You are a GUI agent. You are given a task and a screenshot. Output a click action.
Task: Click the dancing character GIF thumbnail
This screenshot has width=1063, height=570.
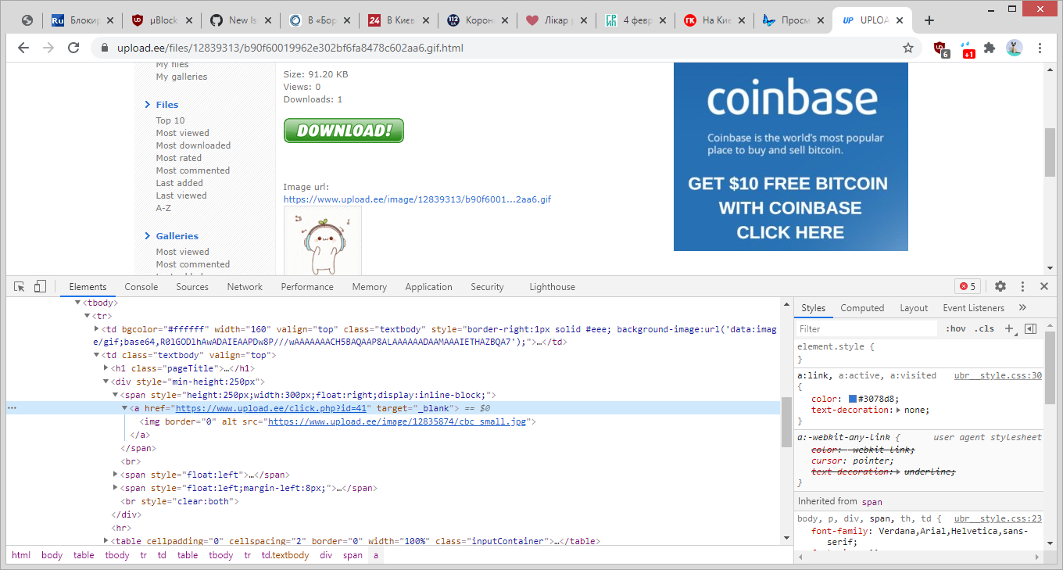click(322, 241)
